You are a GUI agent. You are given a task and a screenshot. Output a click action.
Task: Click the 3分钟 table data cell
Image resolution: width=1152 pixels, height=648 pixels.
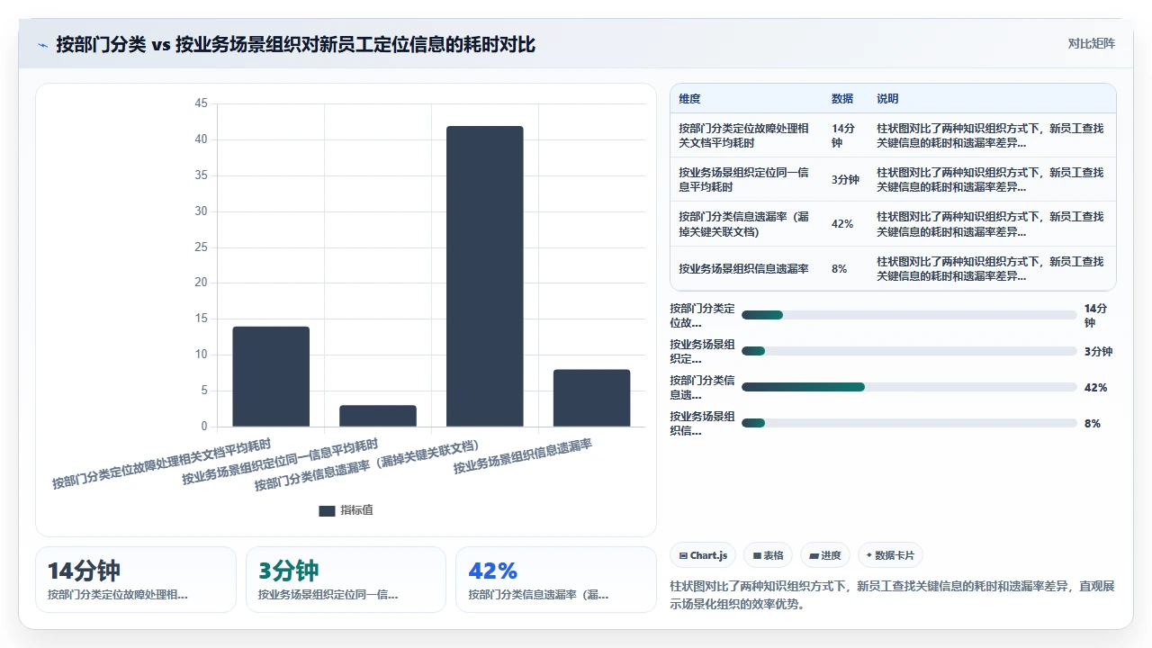tap(845, 179)
